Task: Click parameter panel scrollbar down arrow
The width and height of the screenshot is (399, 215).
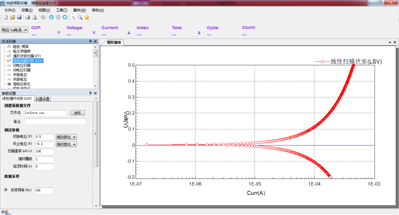Action: click(x=96, y=206)
